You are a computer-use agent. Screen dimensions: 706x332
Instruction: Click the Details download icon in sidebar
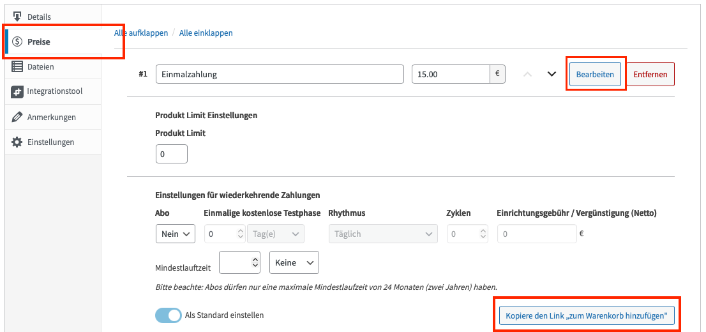coord(17,17)
